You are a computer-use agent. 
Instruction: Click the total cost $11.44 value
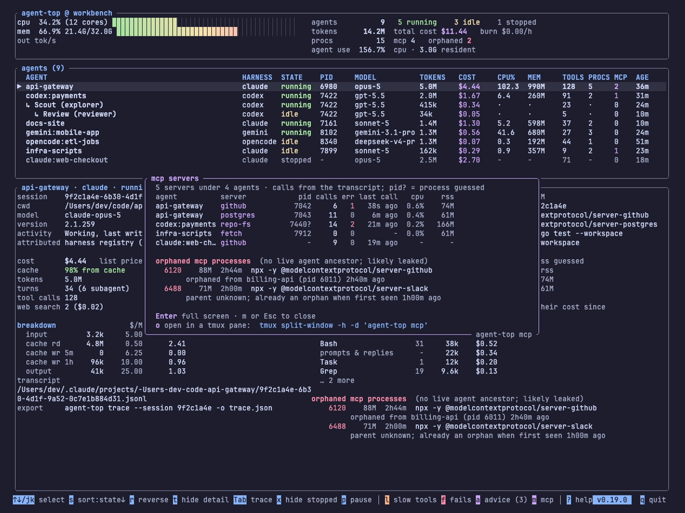click(454, 32)
